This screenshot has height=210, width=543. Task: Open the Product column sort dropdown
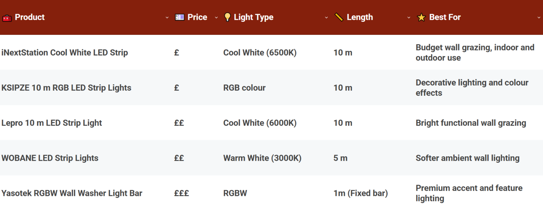click(x=167, y=17)
